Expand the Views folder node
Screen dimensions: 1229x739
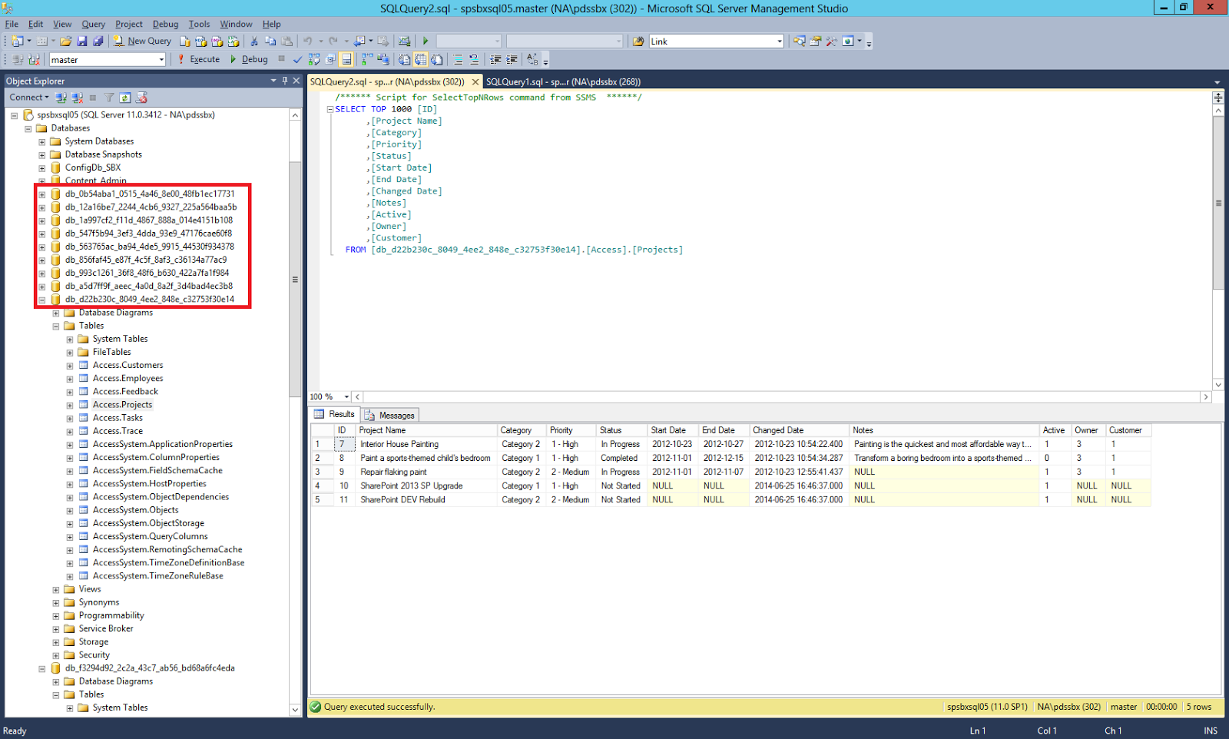click(x=56, y=590)
